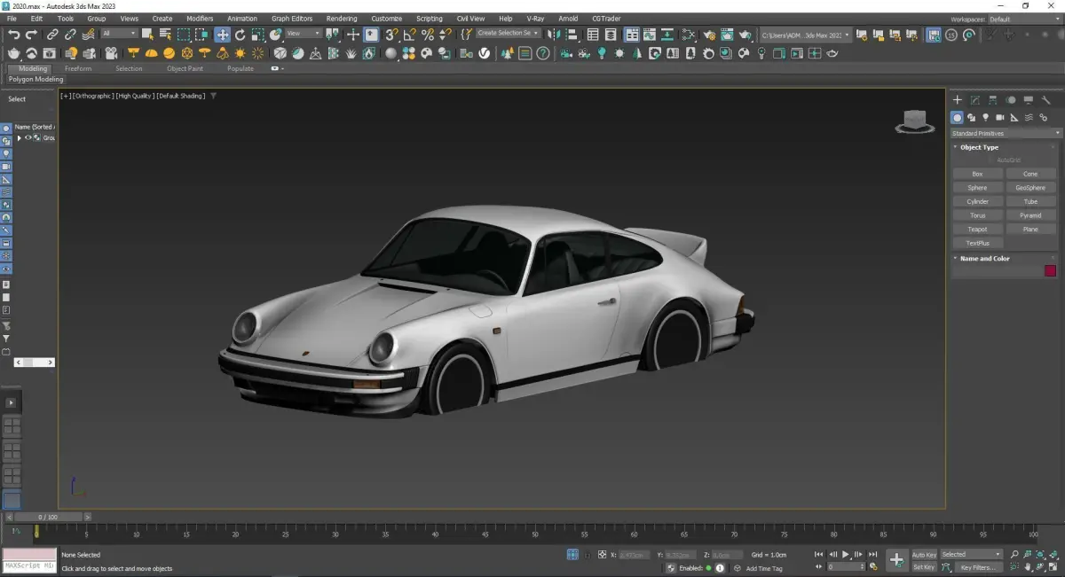Activate the Select and Move tool
This screenshot has height=577, width=1065.
[x=222, y=35]
